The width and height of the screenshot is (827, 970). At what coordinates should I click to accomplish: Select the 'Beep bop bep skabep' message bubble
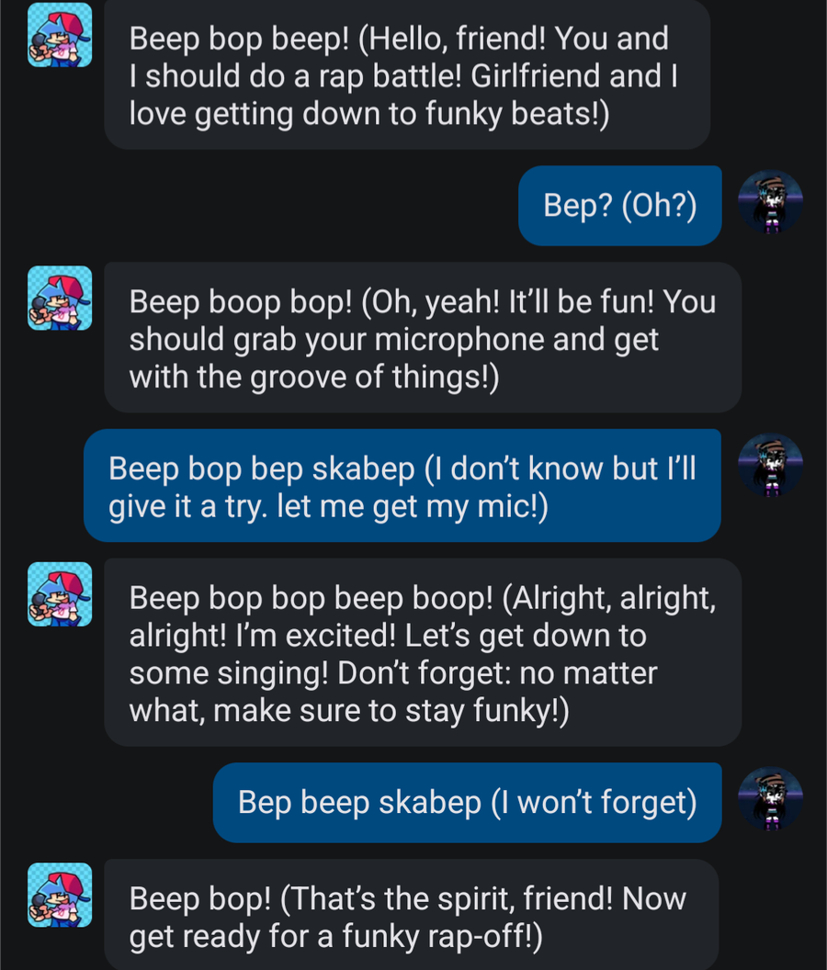[402, 486]
